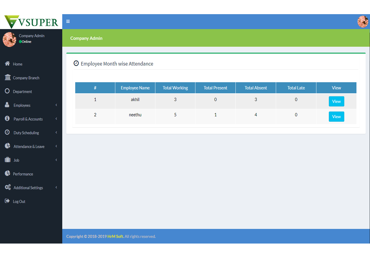Image resolution: width=370 pixels, height=260 pixels.
Task: Expand the Duty Scheduling chevron
Action: tap(56, 133)
